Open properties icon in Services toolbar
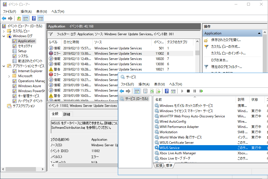 click(145, 91)
